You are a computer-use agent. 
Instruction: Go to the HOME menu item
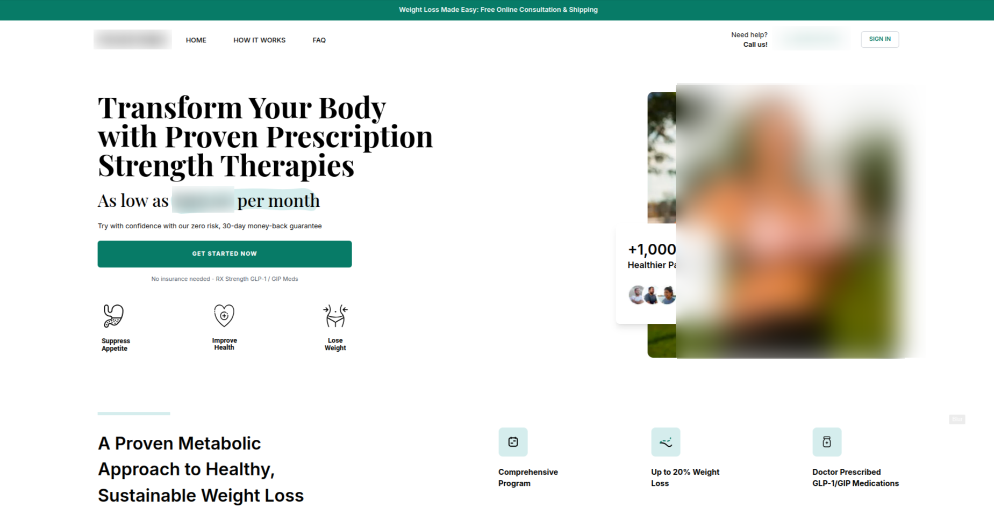196,40
